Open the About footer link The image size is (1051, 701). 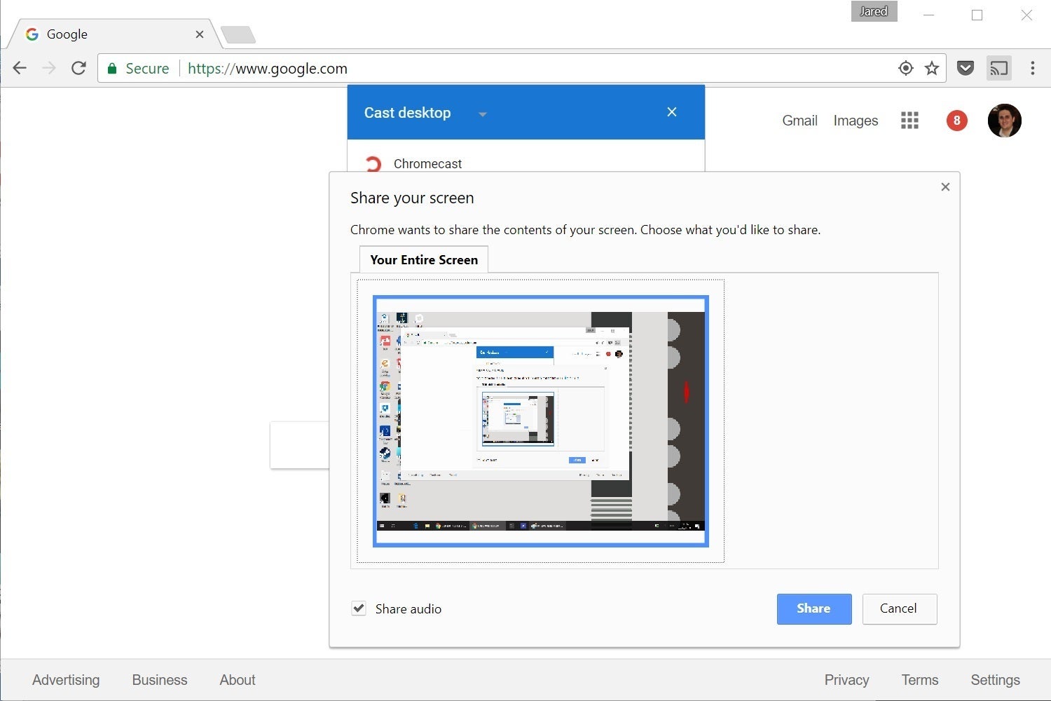click(x=238, y=680)
